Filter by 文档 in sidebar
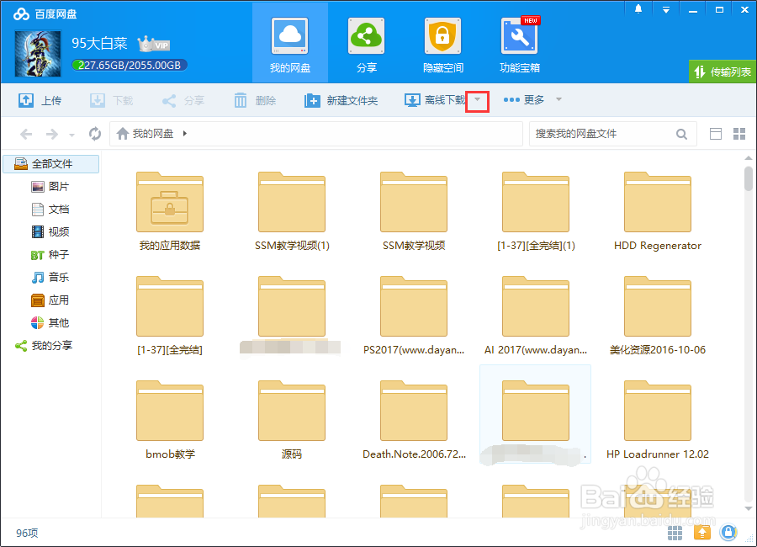The width and height of the screenshot is (757, 547). click(x=50, y=210)
